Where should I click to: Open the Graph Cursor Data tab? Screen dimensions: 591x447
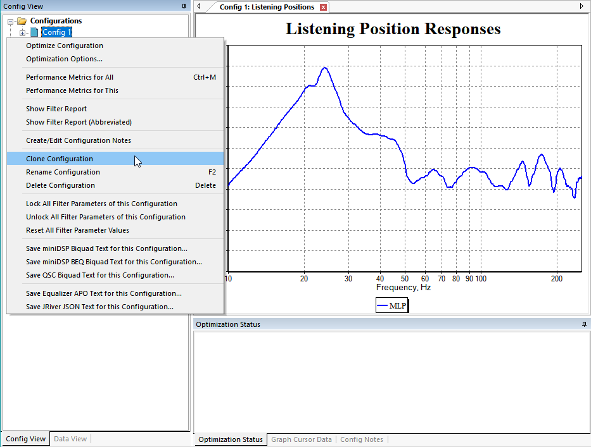[x=301, y=439]
